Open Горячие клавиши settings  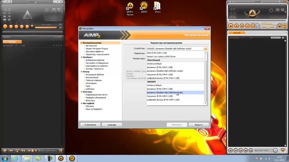point(93,80)
